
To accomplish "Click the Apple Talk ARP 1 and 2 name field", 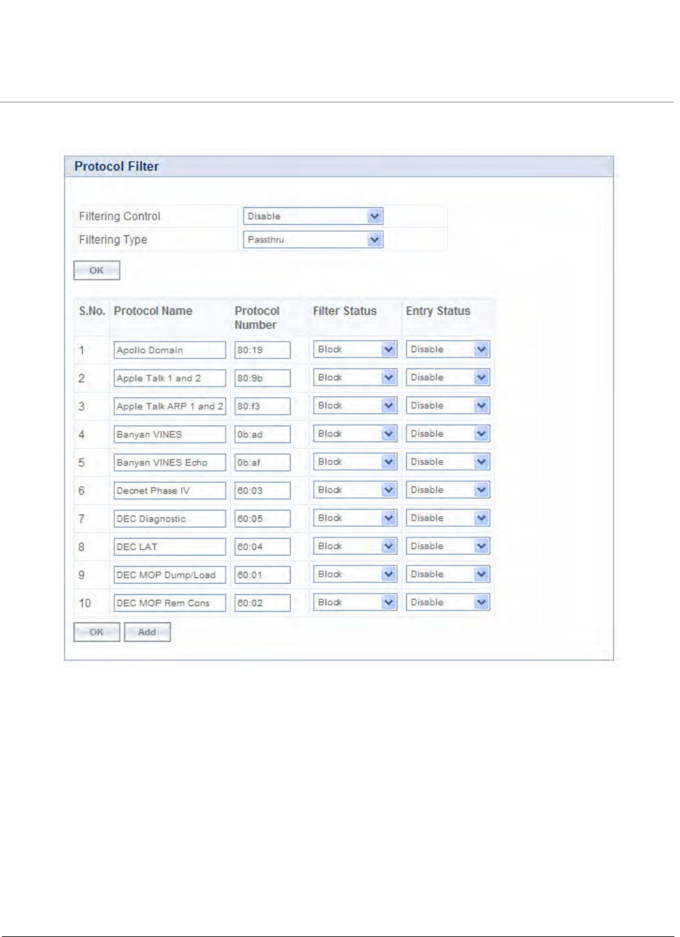I will [170, 406].
